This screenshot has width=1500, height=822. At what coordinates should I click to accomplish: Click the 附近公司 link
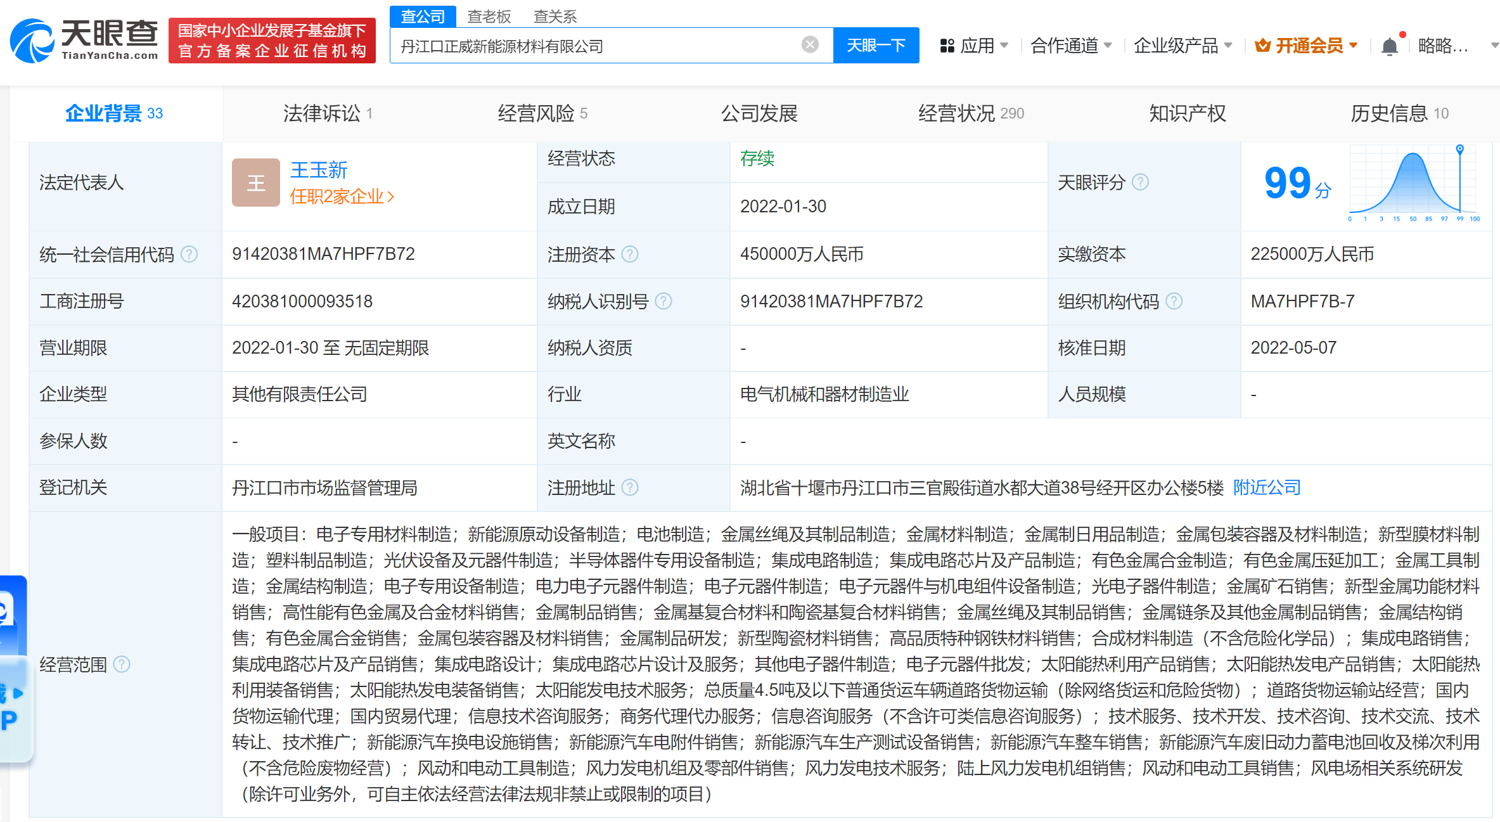[x=1267, y=487]
